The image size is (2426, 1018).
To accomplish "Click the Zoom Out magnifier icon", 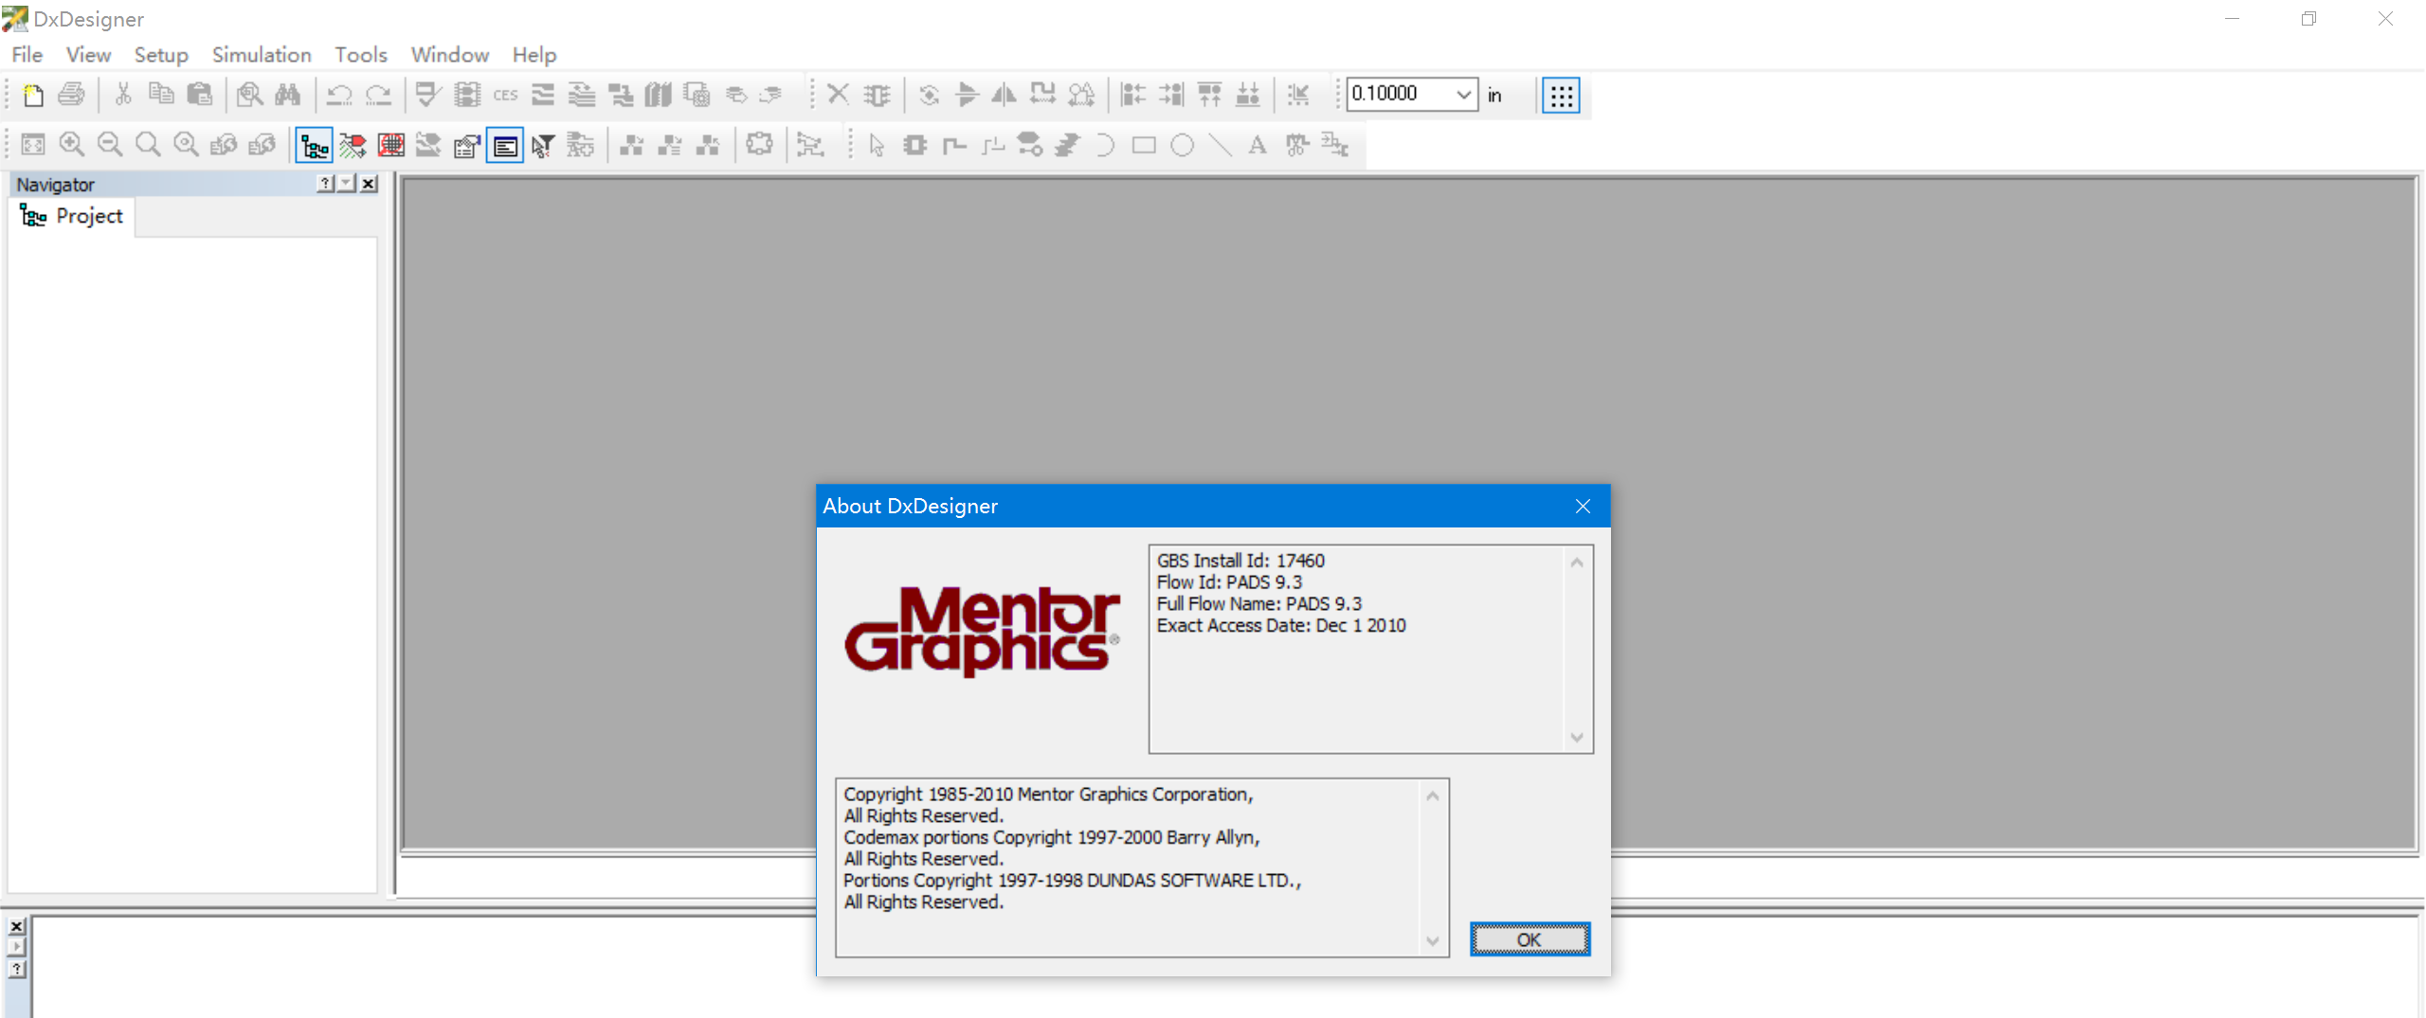I will 110,145.
